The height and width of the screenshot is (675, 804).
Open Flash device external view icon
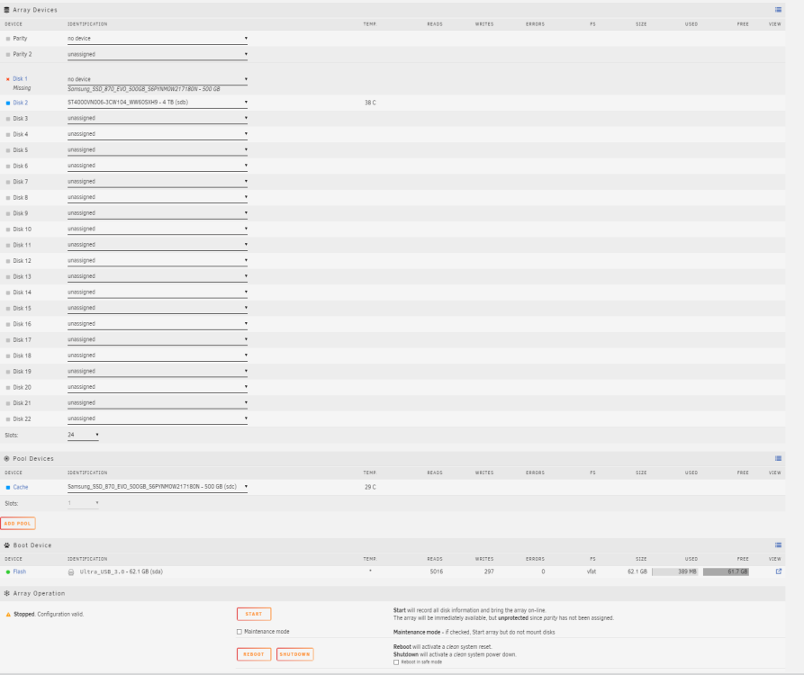click(x=779, y=571)
